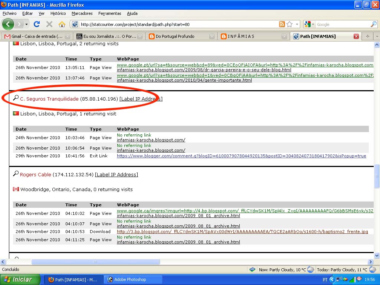The image size is (380, 285).
Task: Click magnifier icon beside Rogers Cable
Action: point(16,174)
